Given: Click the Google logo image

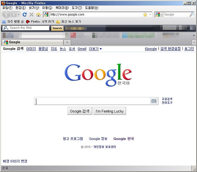Looking at the screenshot, I should pyautogui.click(x=98, y=75).
